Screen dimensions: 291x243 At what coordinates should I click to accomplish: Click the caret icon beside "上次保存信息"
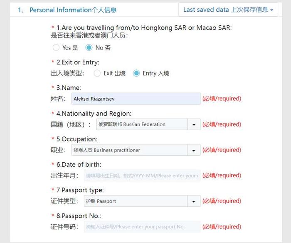click(271, 10)
